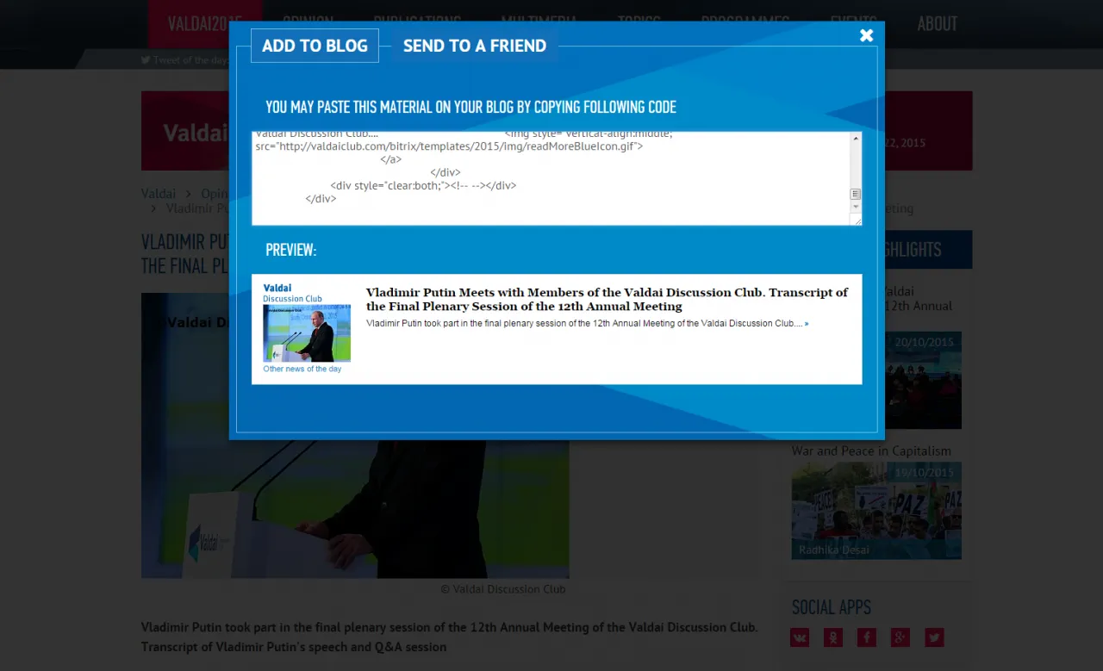
Task: Click the code box scrollbar thumb
Action: 856,194
